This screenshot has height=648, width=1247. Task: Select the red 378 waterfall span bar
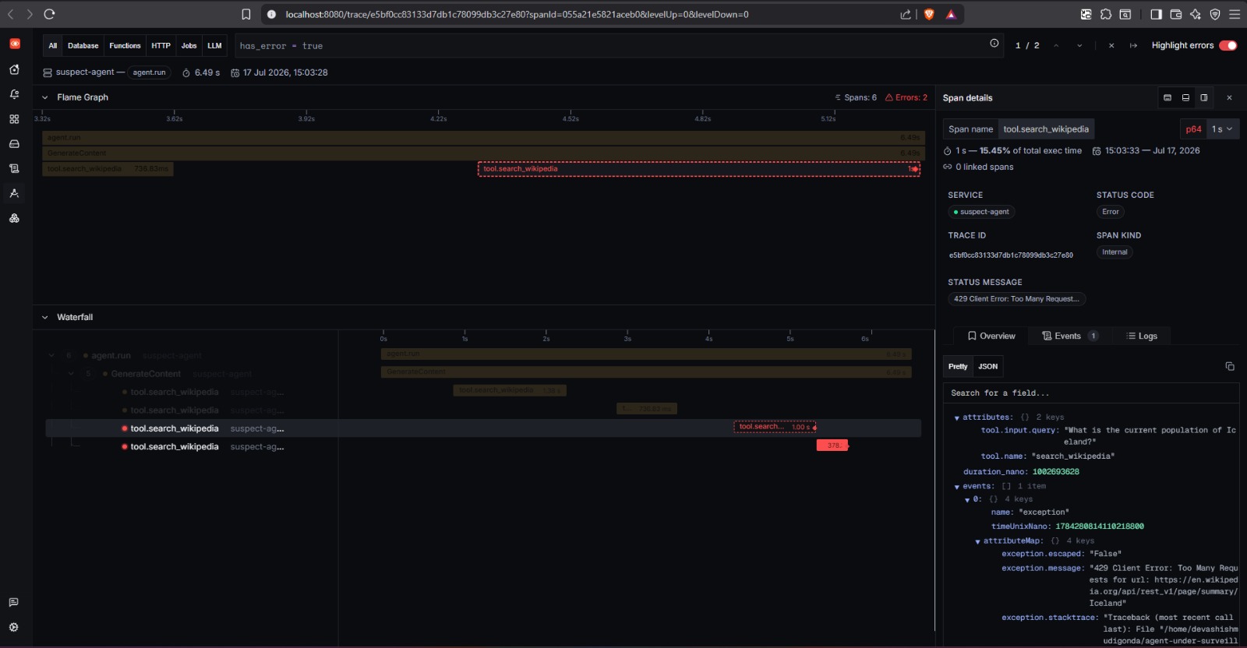click(832, 445)
